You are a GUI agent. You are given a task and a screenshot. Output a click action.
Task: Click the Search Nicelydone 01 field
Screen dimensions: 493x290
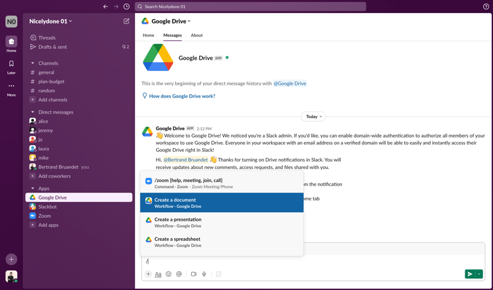coord(250,7)
